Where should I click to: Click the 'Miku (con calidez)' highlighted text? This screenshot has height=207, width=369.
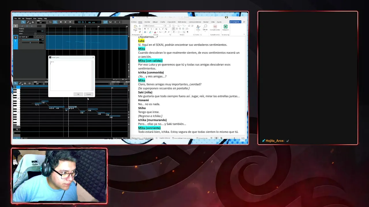pos(150,61)
